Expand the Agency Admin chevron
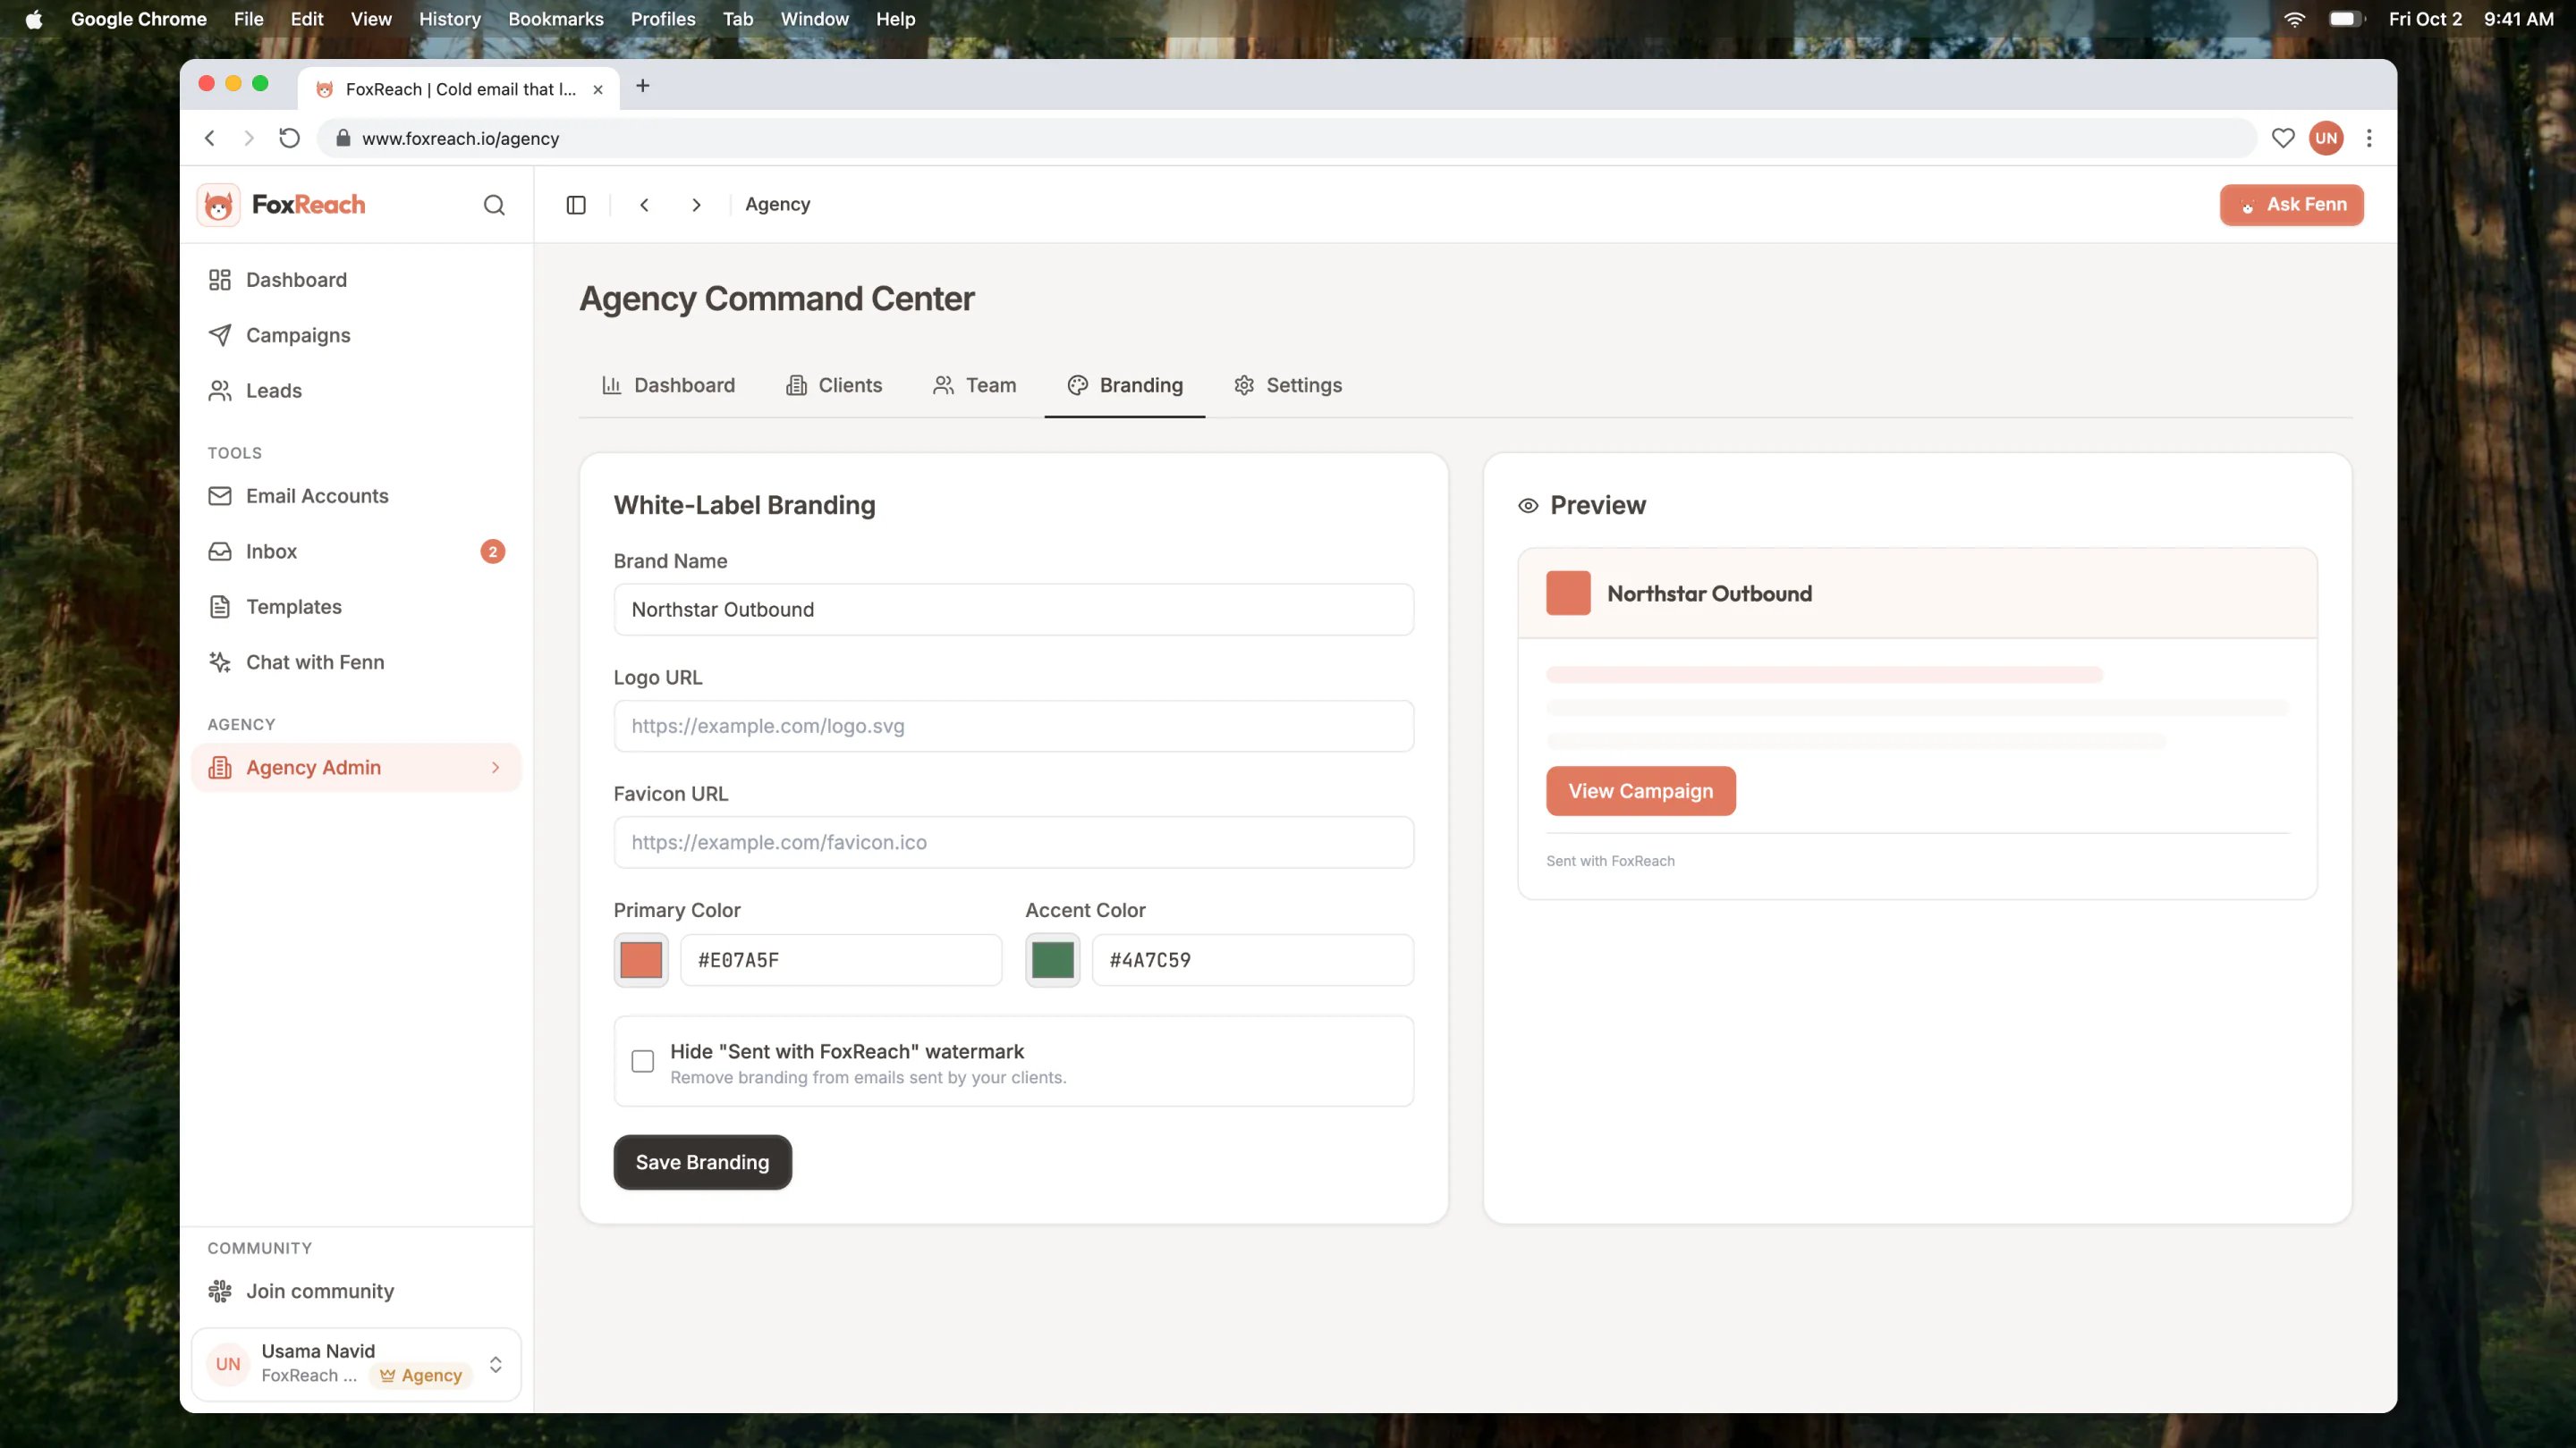The image size is (2576, 1448). pos(495,768)
